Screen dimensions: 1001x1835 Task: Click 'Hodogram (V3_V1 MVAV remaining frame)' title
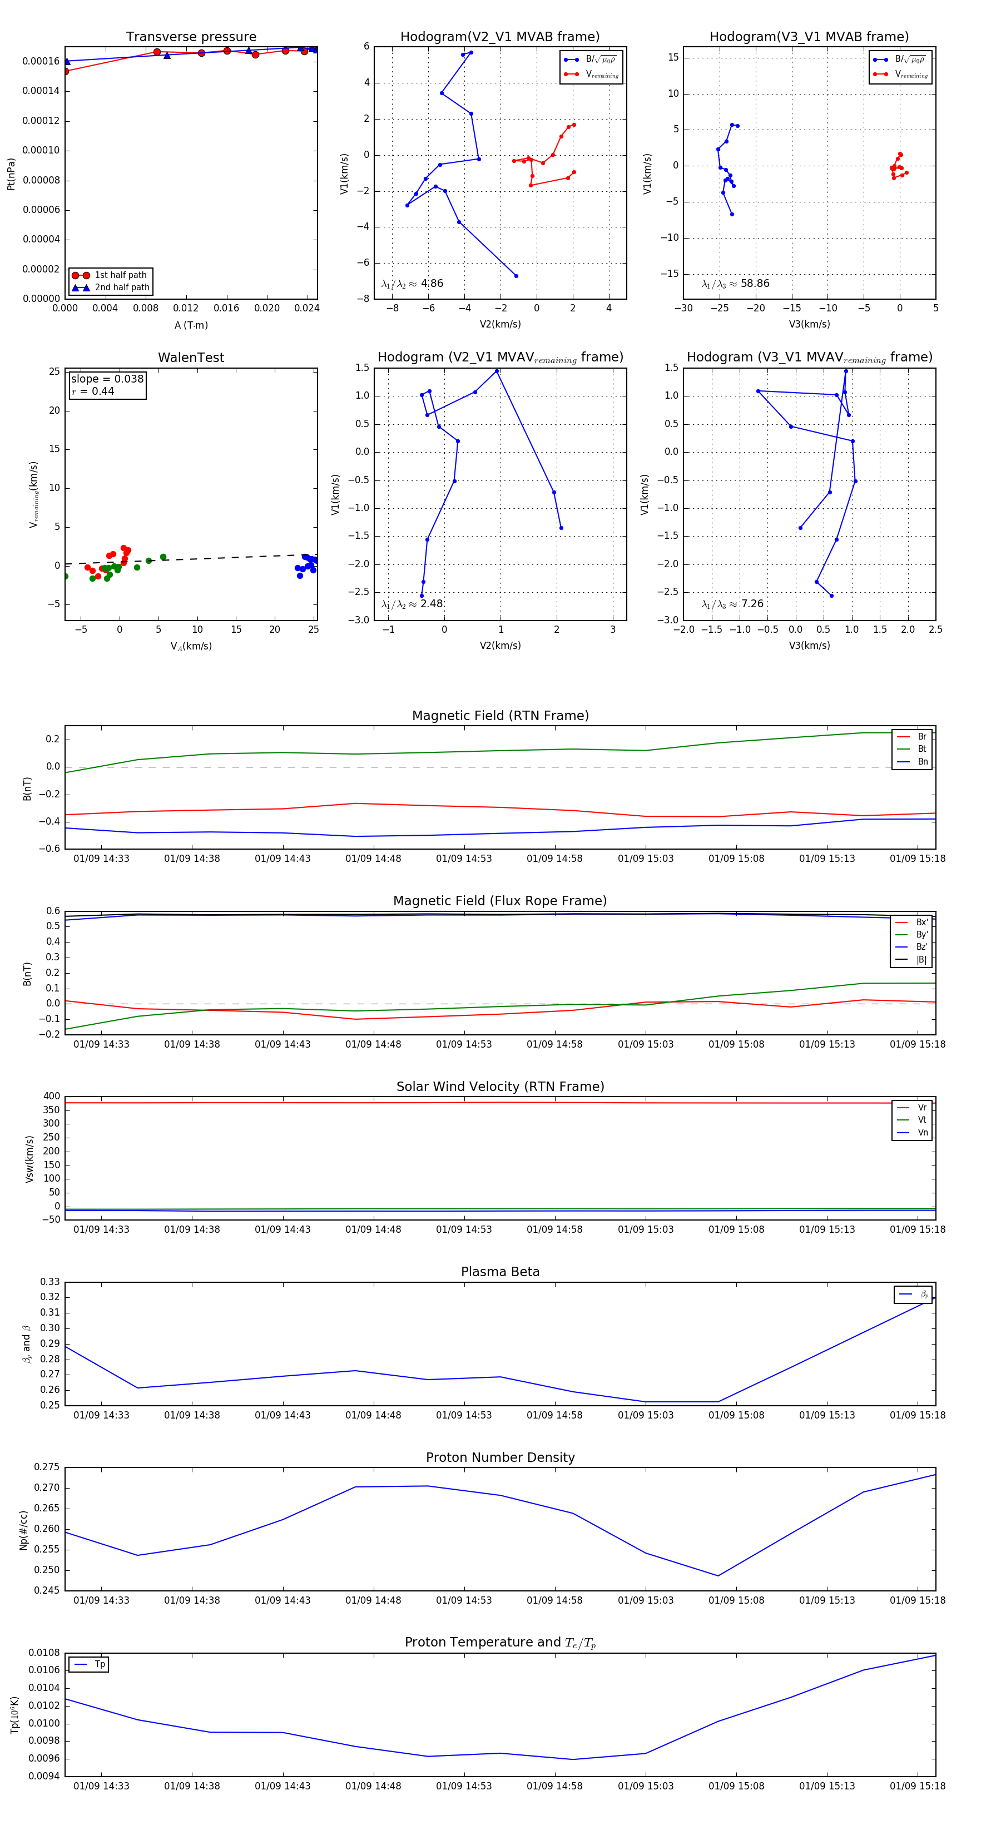(x=809, y=358)
